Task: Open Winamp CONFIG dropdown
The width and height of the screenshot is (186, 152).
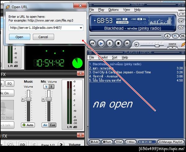Action: pyautogui.click(x=172, y=47)
